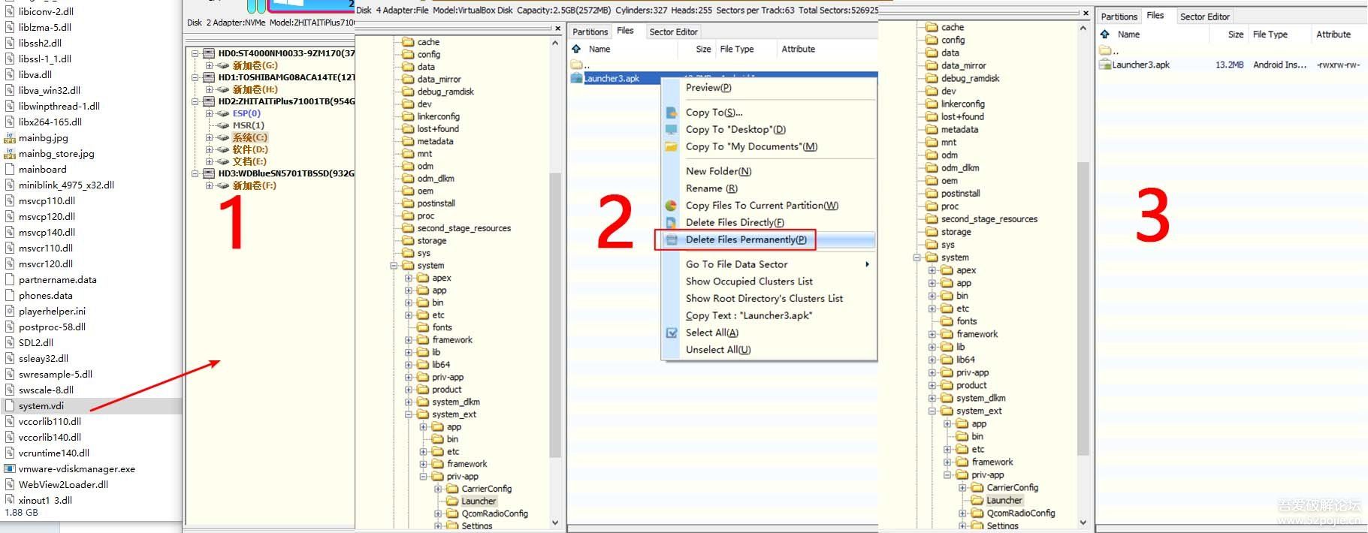Select the SDL2.dll file name
This screenshot has height=533, width=1368.
click(36, 343)
